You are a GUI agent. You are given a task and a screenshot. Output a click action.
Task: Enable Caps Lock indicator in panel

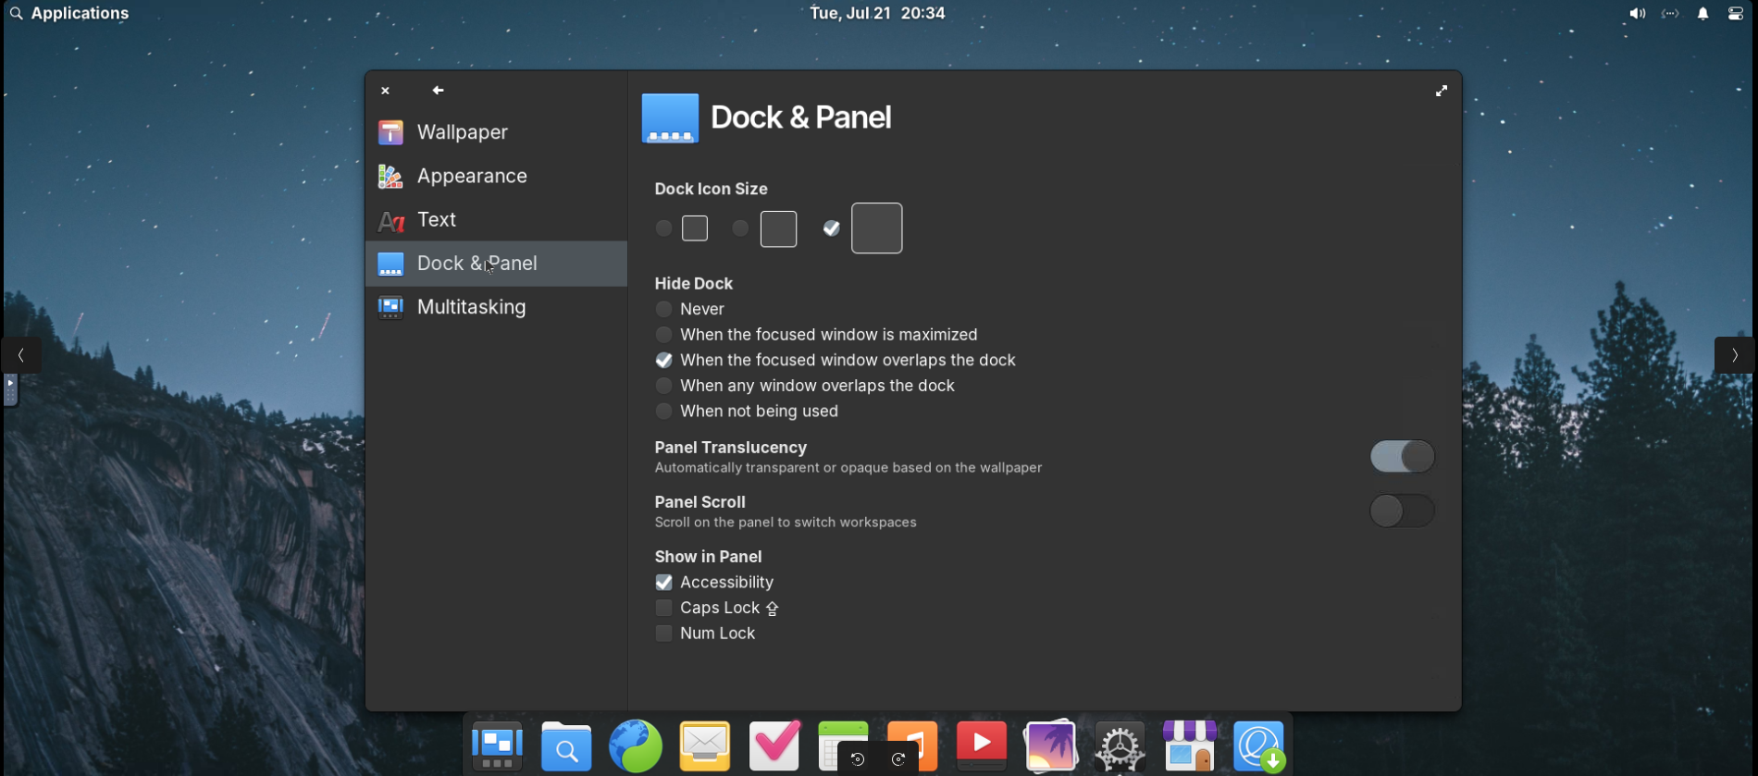point(717,609)
